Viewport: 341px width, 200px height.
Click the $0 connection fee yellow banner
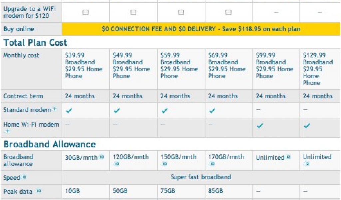tap(201, 29)
